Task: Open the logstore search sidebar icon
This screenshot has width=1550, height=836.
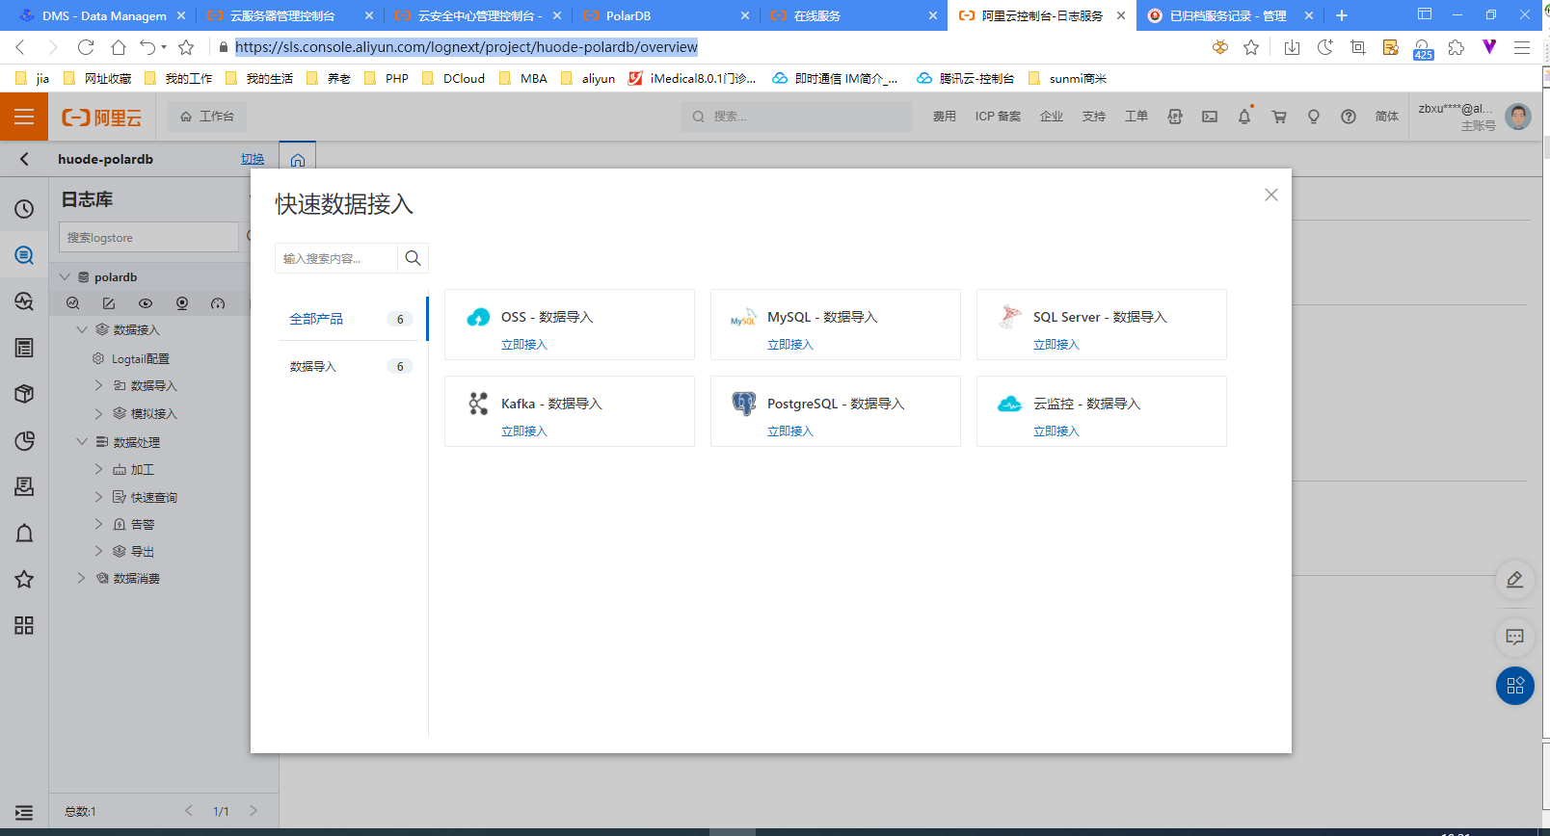Action: (24, 255)
